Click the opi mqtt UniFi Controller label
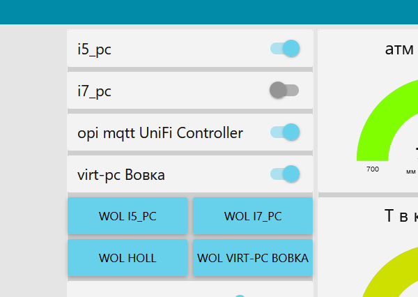Viewport: 418px width, 297px height. [x=160, y=132]
